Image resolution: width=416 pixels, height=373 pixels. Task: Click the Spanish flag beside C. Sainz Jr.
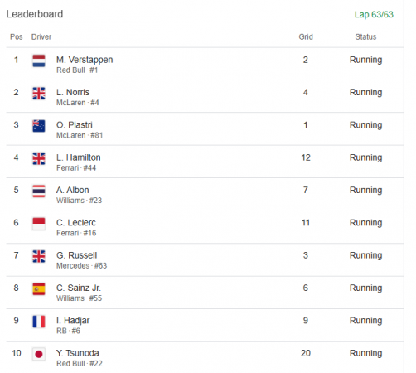click(x=39, y=289)
